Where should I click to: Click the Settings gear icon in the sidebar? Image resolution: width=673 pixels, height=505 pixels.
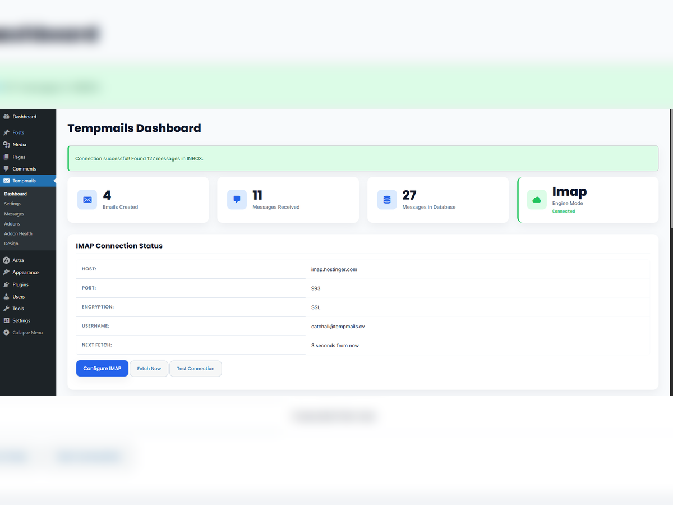pyautogui.click(x=7, y=320)
